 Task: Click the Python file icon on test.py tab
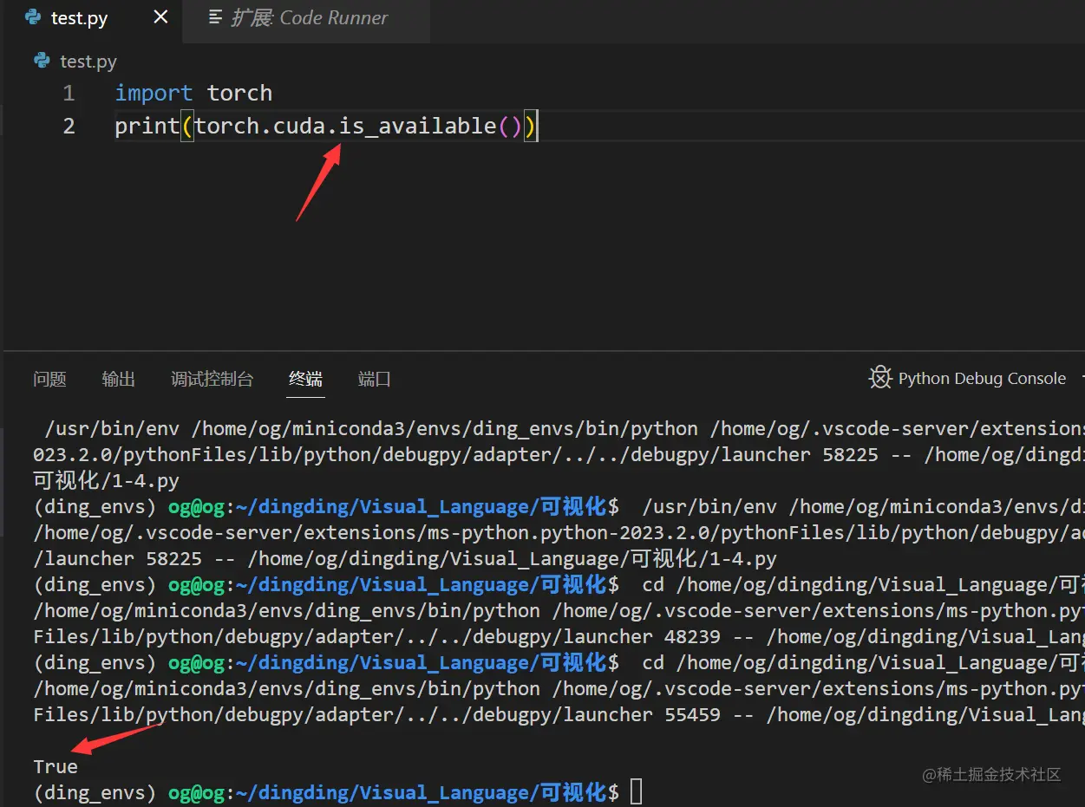(x=33, y=17)
